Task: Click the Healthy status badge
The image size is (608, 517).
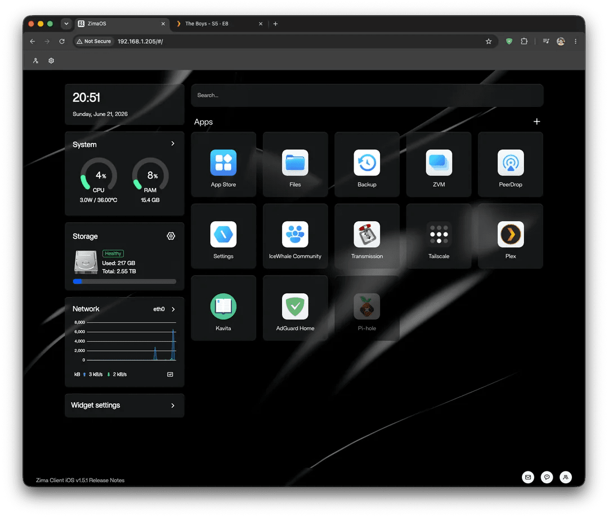Action: pos(113,254)
